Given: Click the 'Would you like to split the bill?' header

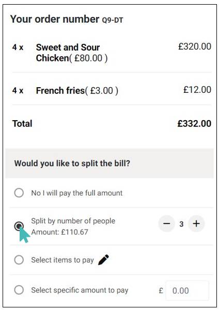Looking at the screenshot, I should 72,164.
